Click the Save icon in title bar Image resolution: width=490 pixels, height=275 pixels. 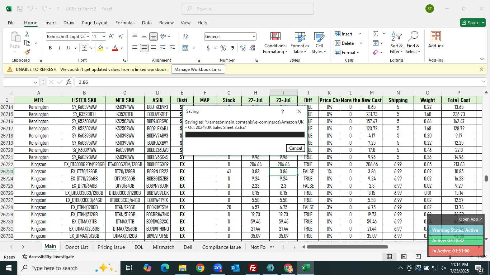[20, 9]
